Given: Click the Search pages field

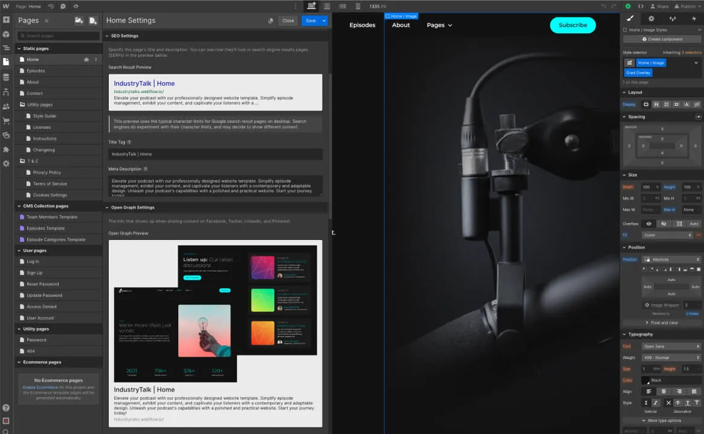Looking at the screenshot, I should (x=59, y=36).
